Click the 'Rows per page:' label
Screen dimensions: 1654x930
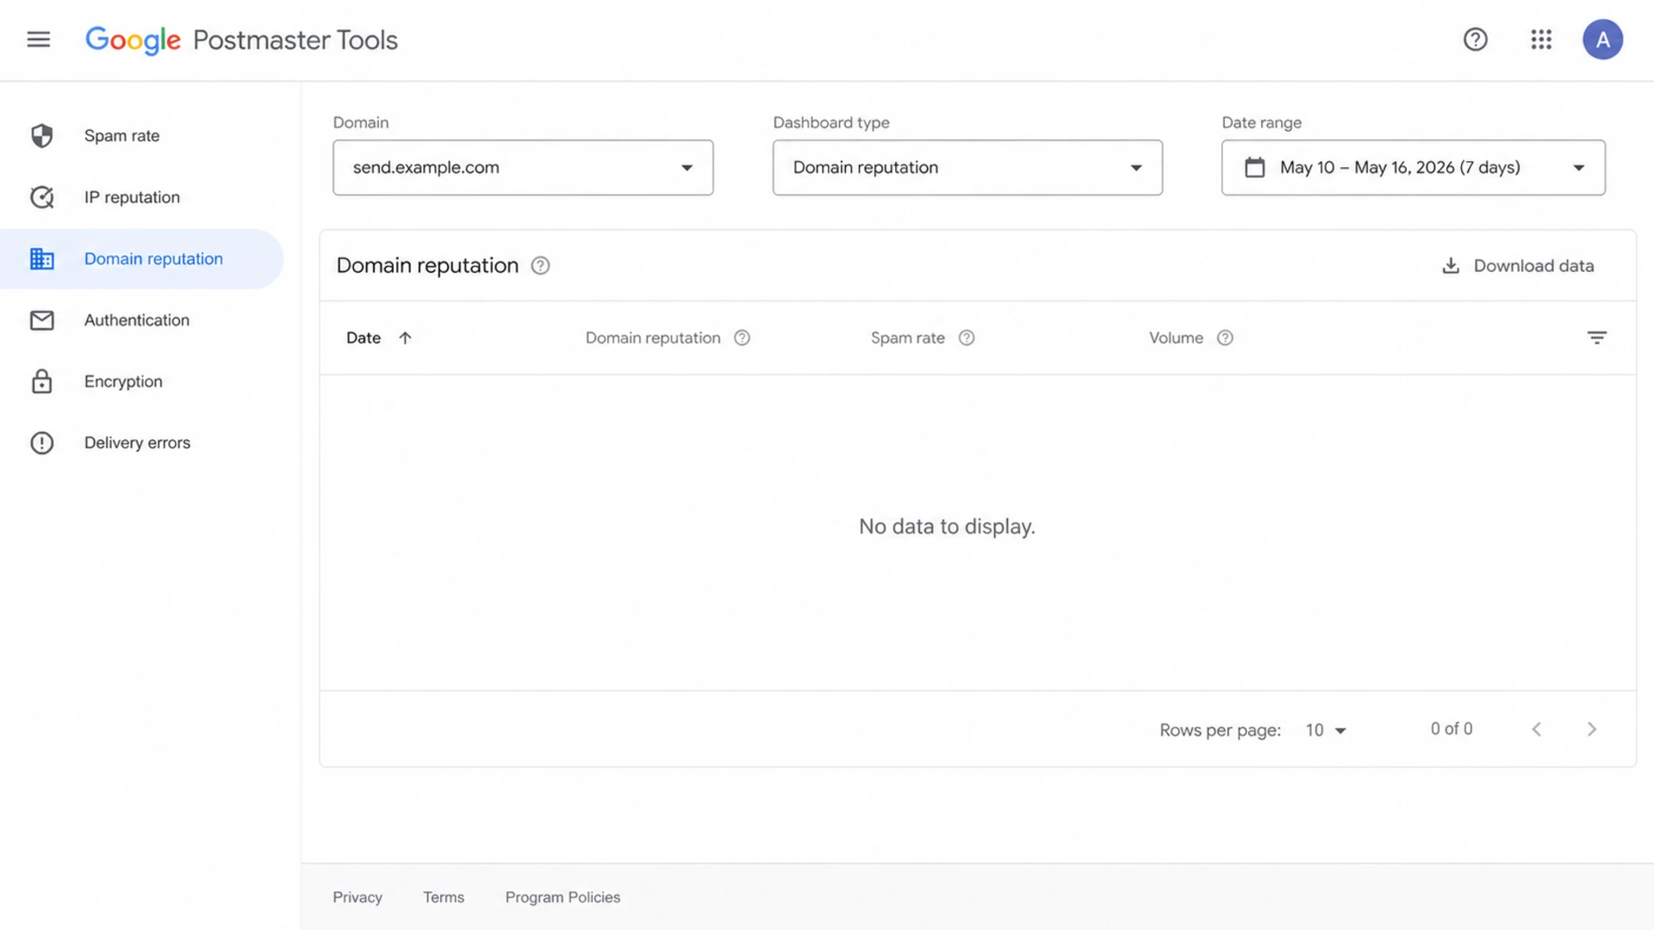click(x=1220, y=730)
